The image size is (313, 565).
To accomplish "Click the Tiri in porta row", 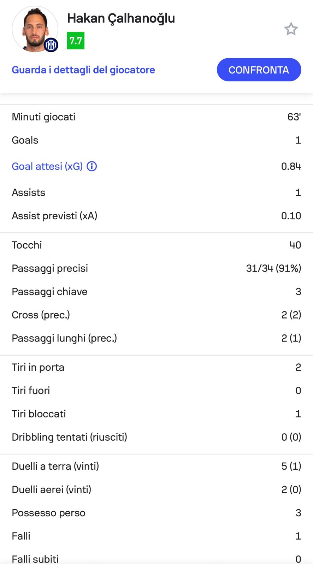I will point(156,367).
